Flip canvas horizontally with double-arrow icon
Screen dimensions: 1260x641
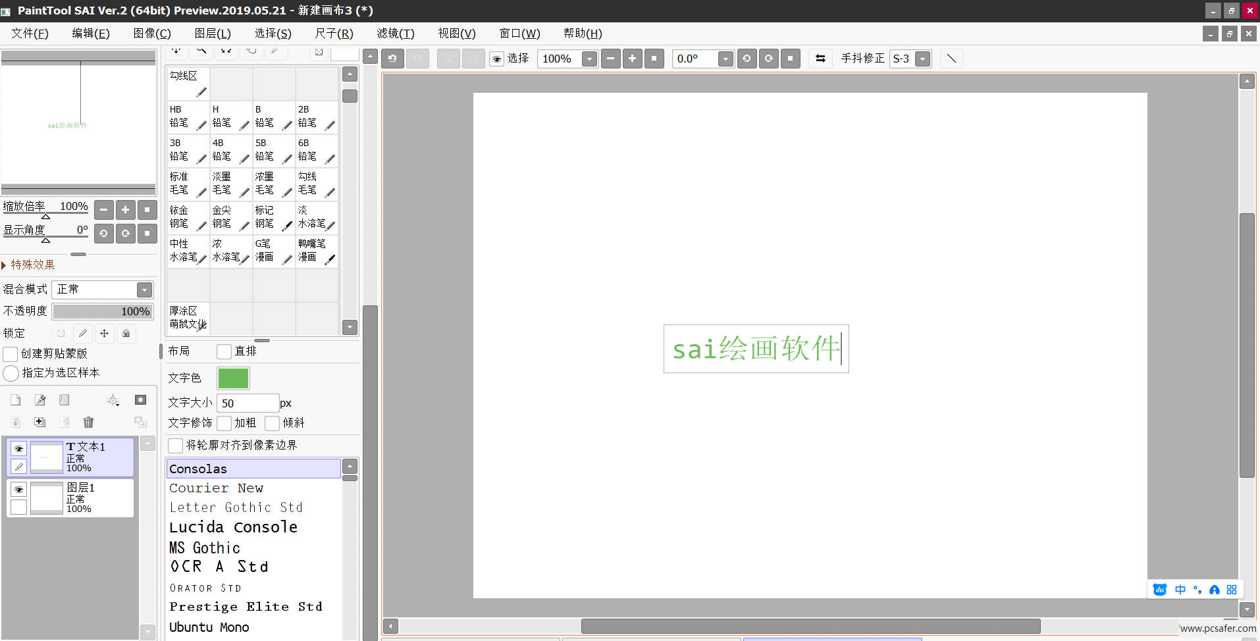pos(820,59)
